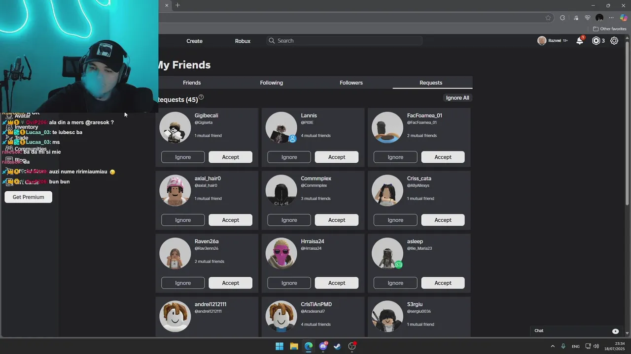Open Commmplex's avatar thumbnail
Viewport: 631px width, 354px height.
(x=281, y=190)
